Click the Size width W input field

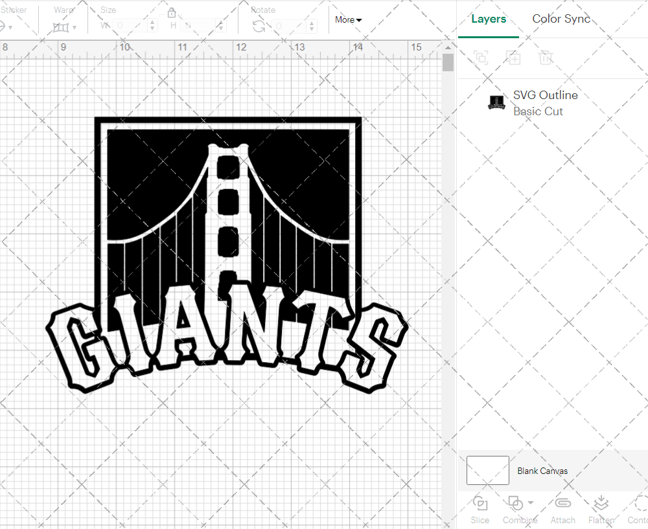pyautogui.click(x=131, y=26)
